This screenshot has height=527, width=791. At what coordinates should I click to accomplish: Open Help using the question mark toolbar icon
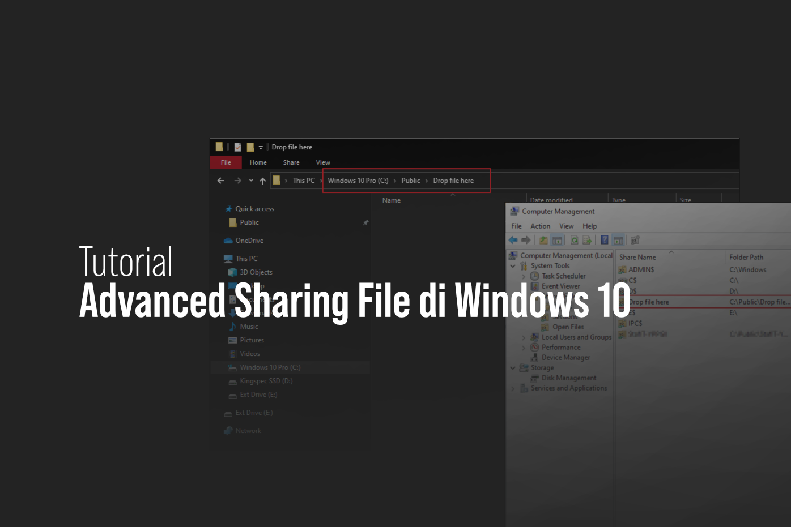604,239
